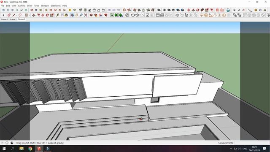This screenshot has height=152, width=270.
Task: Open the Tools menu
Action: 37,5
